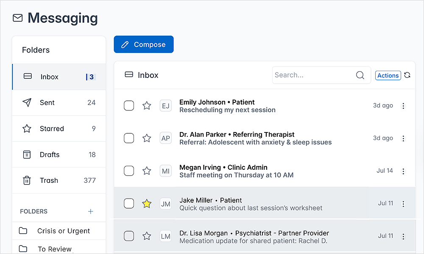The height and width of the screenshot is (254, 424).
Task: Click the search magnifier icon
Action: pos(360,75)
